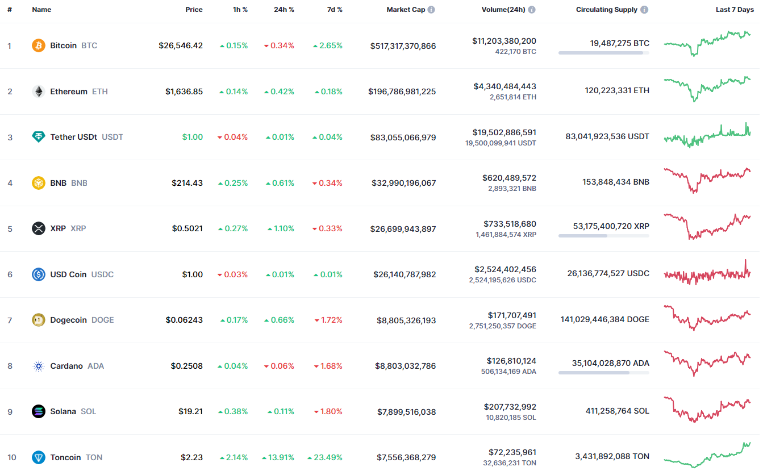The width and height of the screenshot is (763, 475).
Task: Sort by the Name column header
Action: tap(41, 10)
